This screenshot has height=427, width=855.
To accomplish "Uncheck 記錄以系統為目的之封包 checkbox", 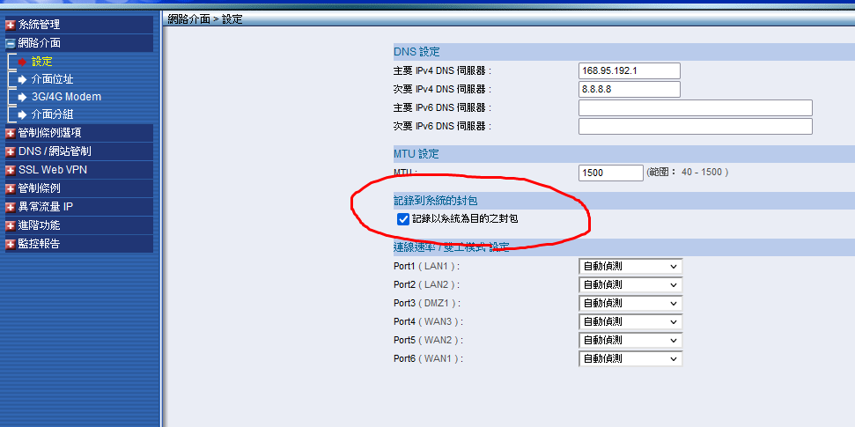I will point(403,218).
